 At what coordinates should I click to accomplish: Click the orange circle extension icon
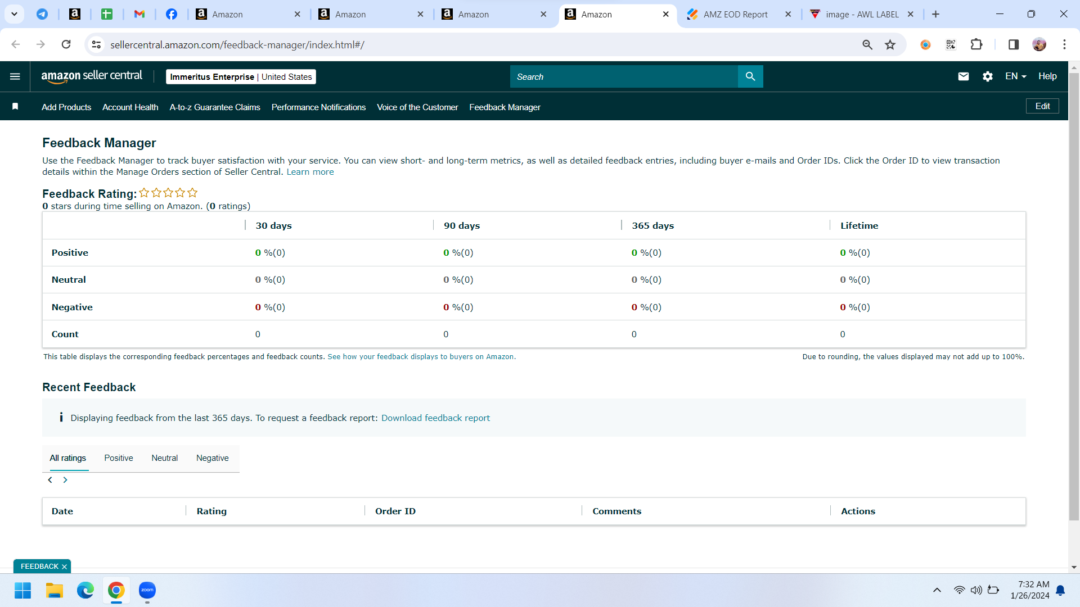click(x=925, y=44)
